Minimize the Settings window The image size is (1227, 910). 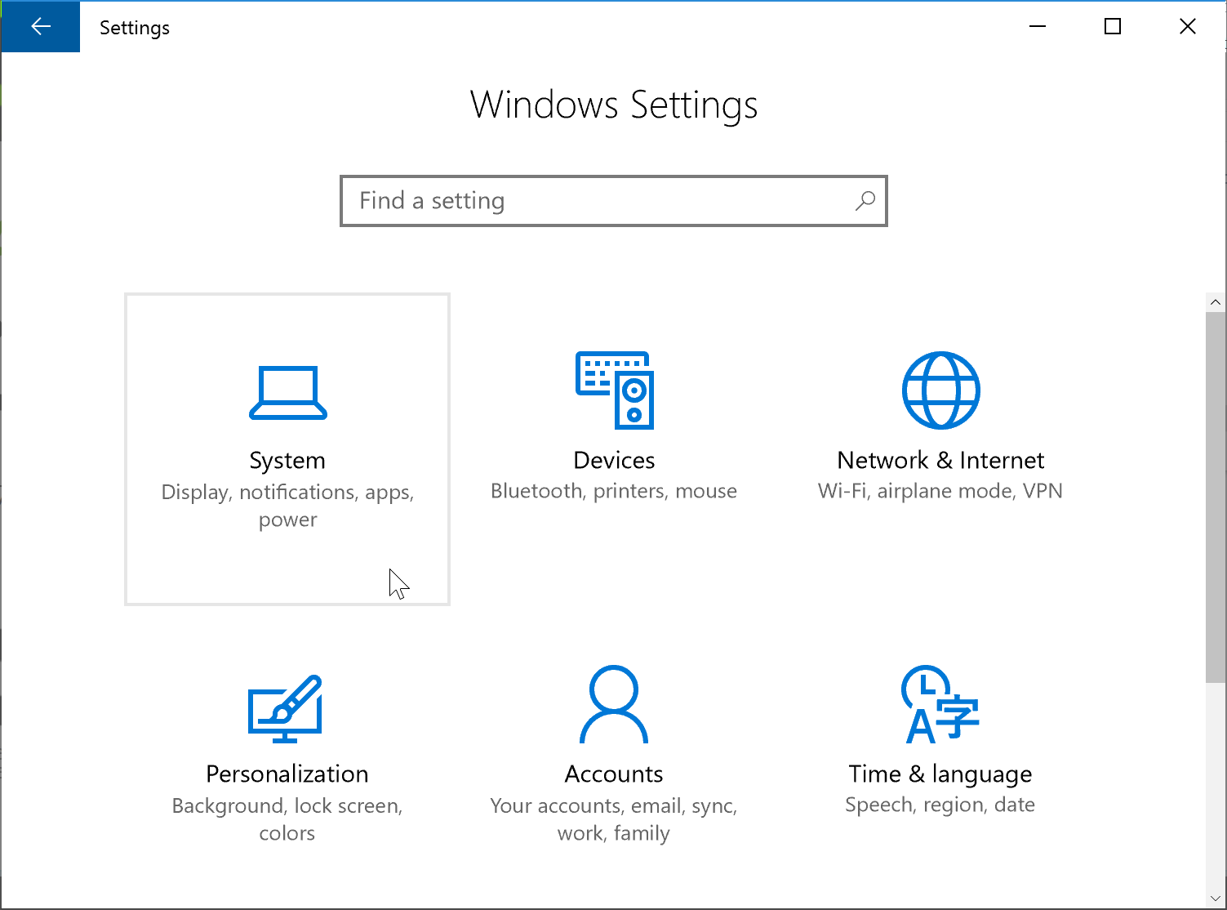click(x=1038, y=27)
